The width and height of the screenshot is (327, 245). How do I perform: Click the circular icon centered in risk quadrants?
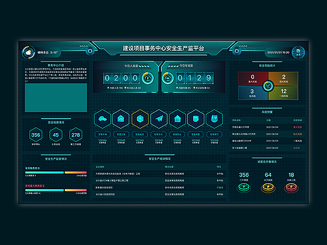click(x=268, y=86)
